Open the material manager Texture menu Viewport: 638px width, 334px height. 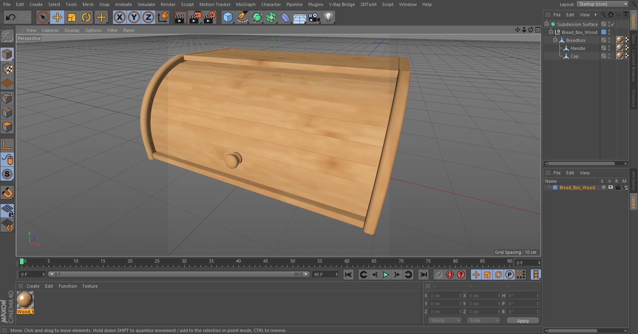[x=90, y=286]
